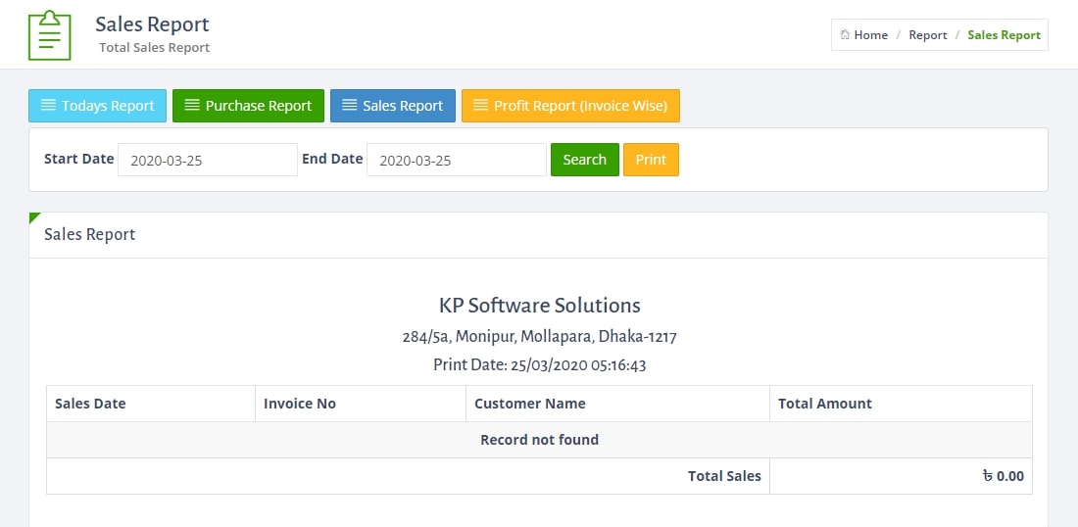The width and height of the screenshot is (1078, 527).
Task: Print the sales report
Action: [651, 160]
